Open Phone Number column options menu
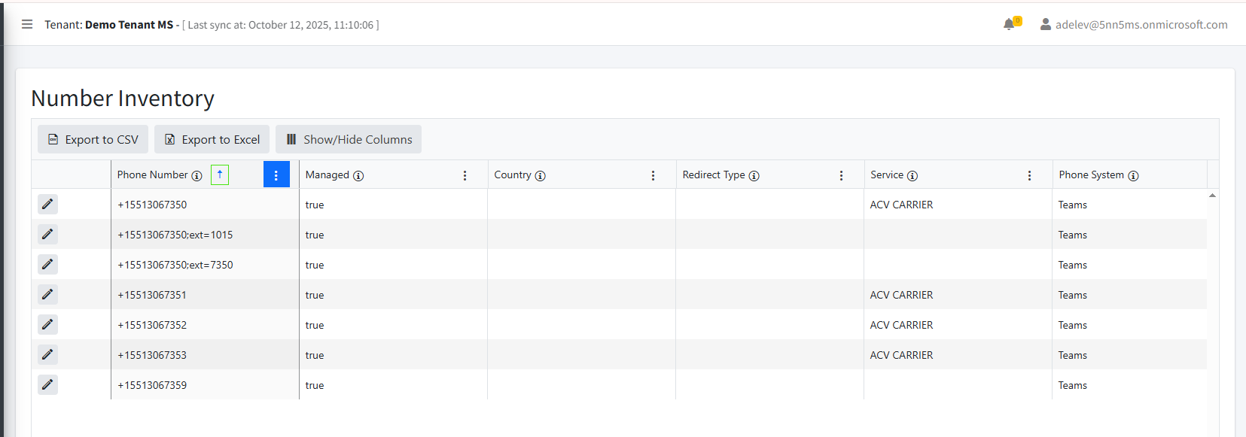 point(276,174)
